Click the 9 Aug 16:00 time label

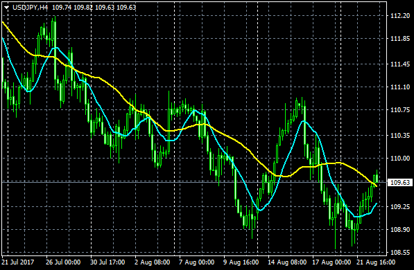pos(241,262)
